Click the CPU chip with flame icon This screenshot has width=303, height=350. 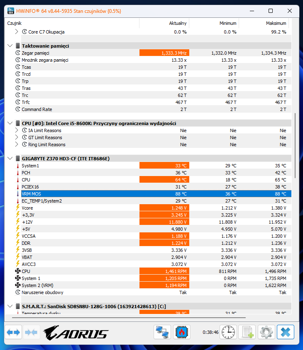[181, 332]
